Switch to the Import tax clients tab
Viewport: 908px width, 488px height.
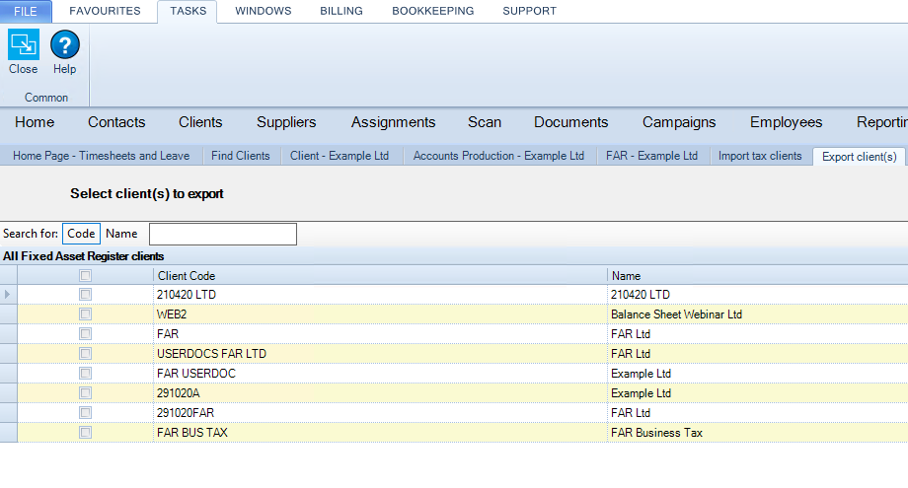[x=760, y=156]
